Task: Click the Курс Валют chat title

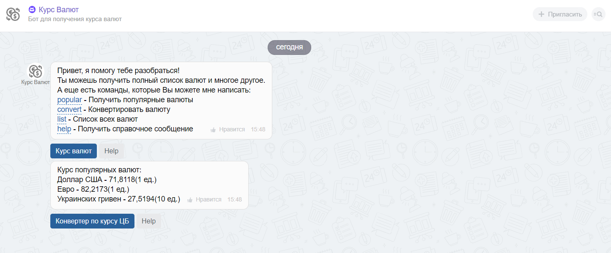Action: coord(58,9)
